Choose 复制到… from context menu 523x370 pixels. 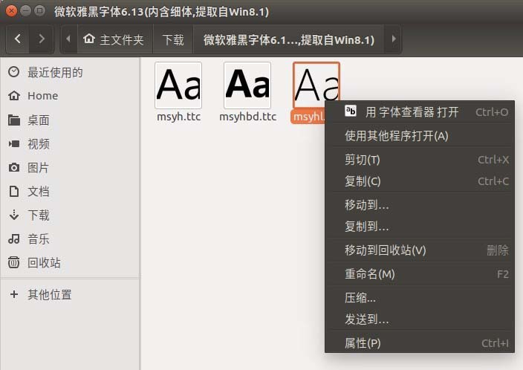coord(420,227)
